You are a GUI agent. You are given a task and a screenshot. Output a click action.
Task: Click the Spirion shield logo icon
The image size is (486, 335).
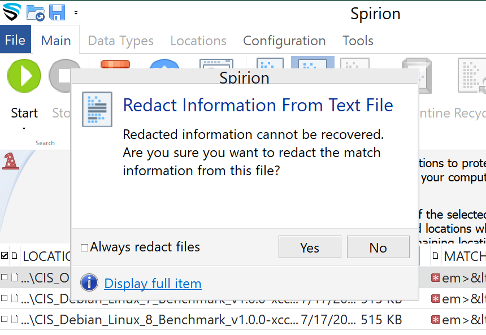click(11, 12)
